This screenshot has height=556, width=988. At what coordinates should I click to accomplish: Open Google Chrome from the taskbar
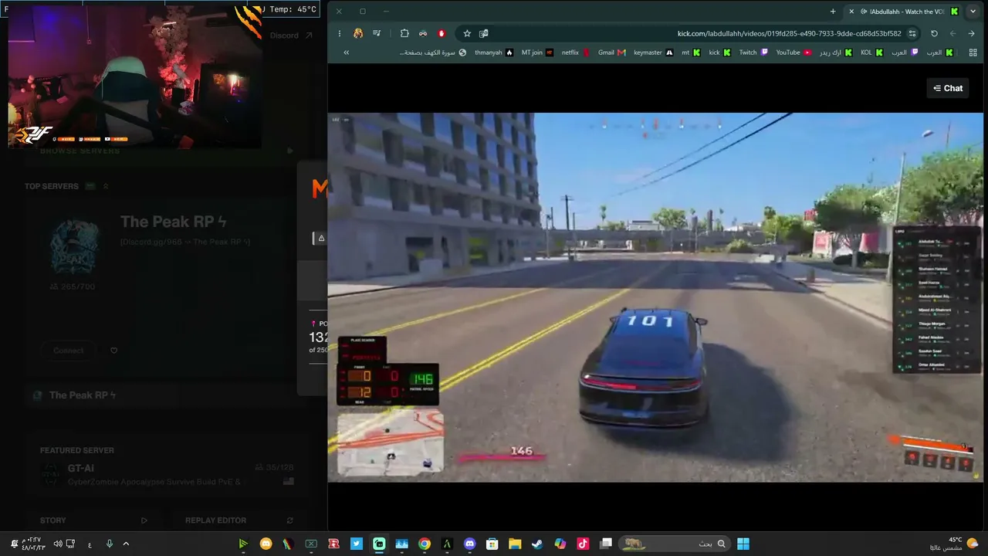point(425,544)
